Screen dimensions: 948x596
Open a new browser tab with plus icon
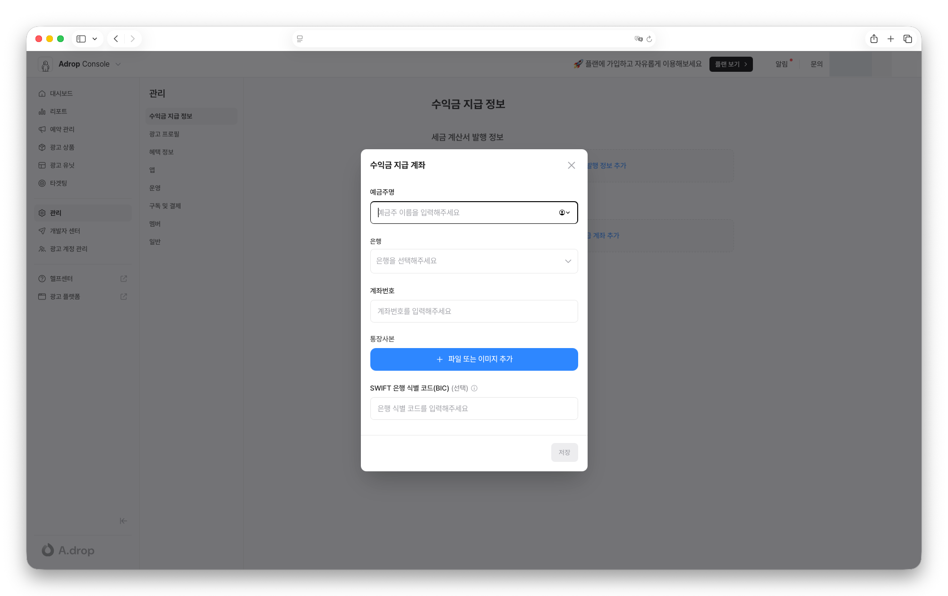(x=890, y=39)
